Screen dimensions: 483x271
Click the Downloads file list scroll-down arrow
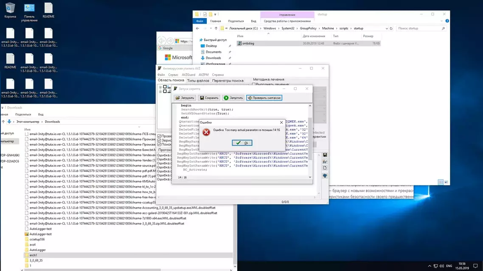[235, 266]
